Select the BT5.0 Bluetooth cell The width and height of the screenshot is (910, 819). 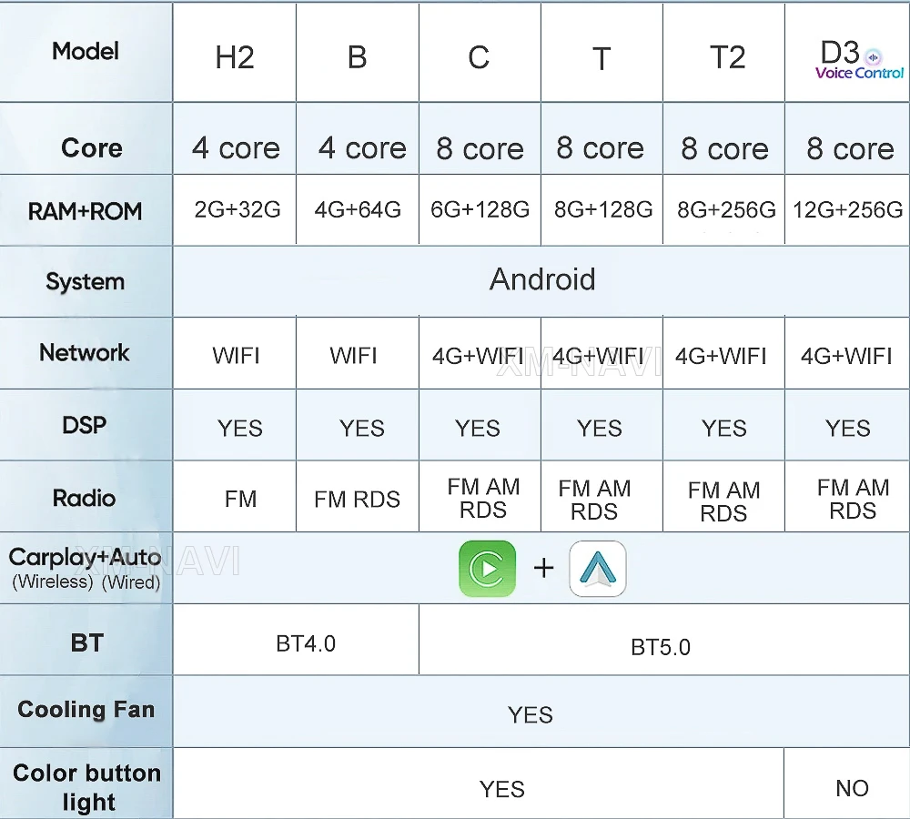661,647
